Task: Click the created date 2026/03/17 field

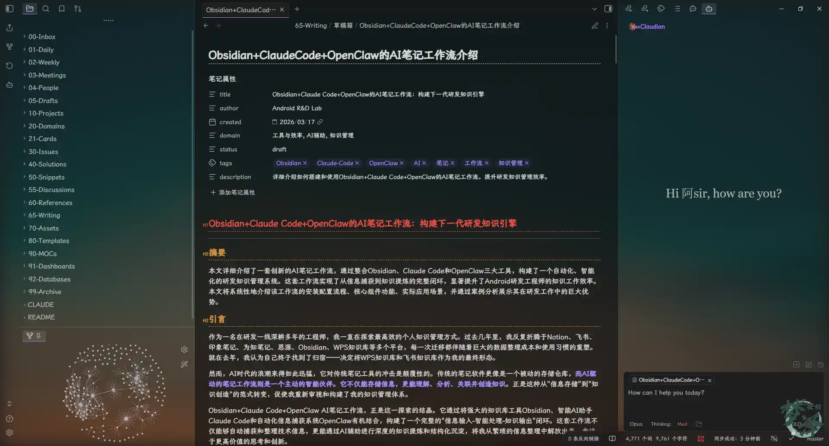Action: point(297,122)
